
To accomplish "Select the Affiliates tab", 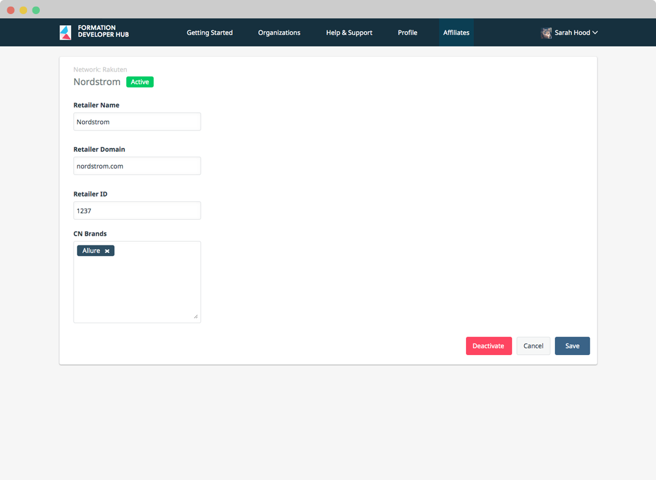I will 456,32.
